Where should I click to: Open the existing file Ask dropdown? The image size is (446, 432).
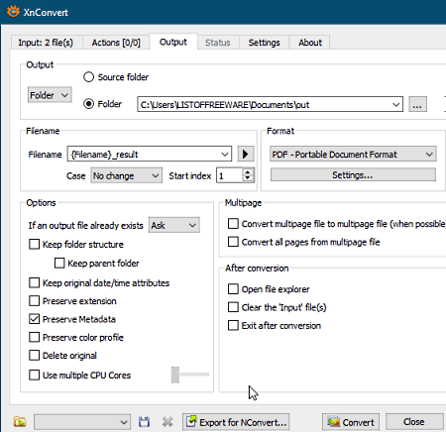(174, 225)
